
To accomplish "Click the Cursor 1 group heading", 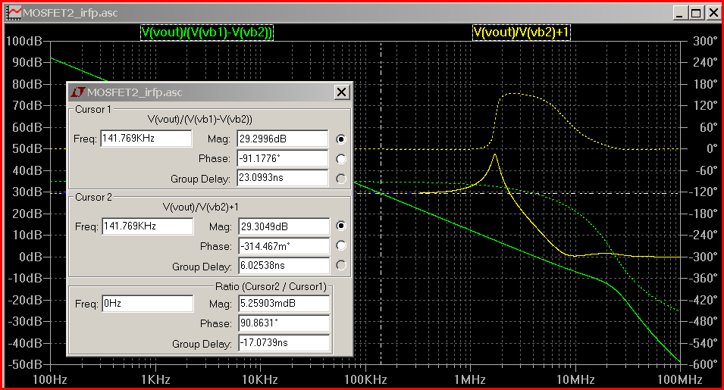I will pos(92,109).
